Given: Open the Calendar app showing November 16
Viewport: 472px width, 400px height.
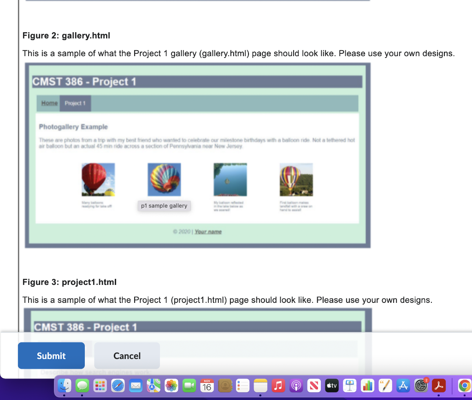Looking at the screenshot, I should 206,386.
